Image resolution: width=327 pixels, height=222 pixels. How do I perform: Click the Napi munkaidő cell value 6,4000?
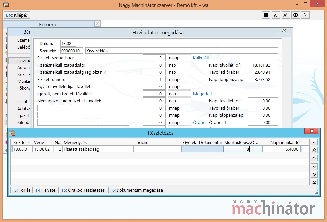(x=282, y=149)
